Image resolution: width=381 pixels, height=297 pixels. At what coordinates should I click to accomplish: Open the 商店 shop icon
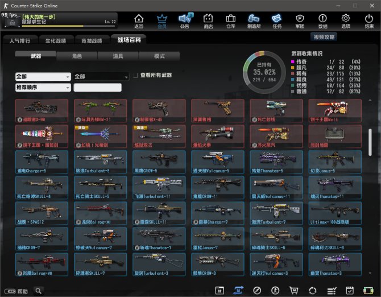(x=208, y=21)
